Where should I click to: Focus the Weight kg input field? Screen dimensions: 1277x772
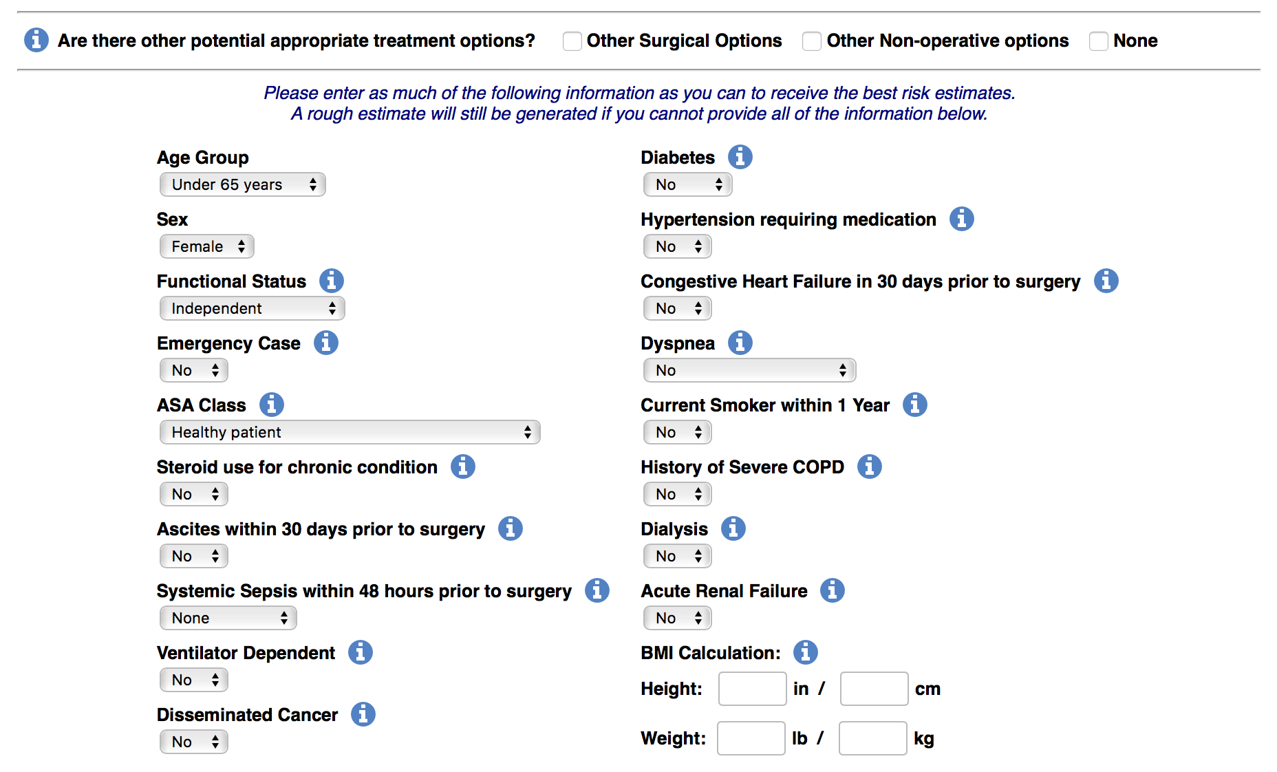pyautogui.click(x=872, y=738)
